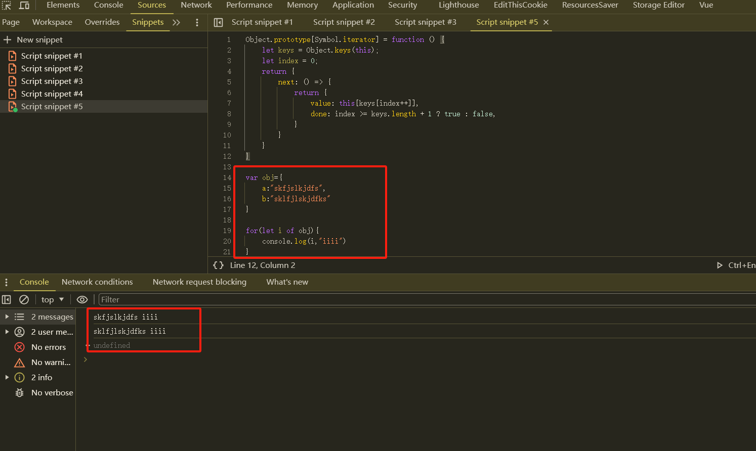Switch to the Workspace navigator tab

click(x=52, y=22)
